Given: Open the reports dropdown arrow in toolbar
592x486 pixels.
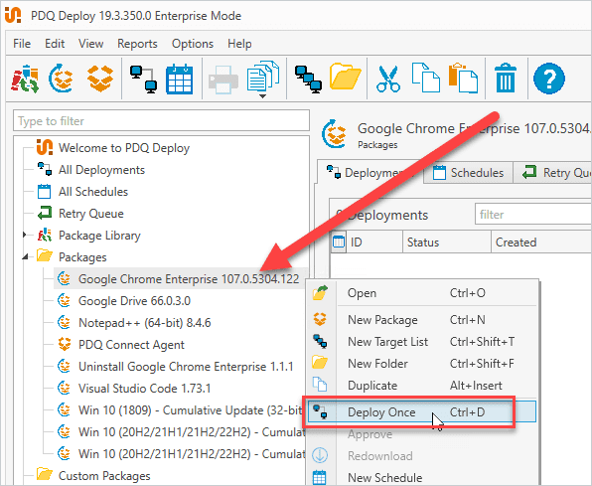Looking at the screenshot, I should click(263, 96).
